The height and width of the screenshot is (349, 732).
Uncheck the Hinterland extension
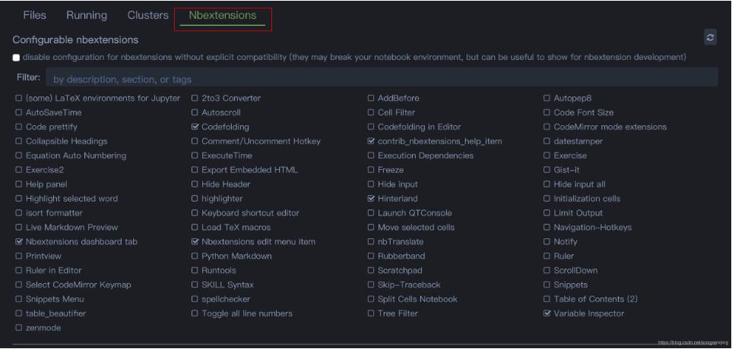(371, 199)
